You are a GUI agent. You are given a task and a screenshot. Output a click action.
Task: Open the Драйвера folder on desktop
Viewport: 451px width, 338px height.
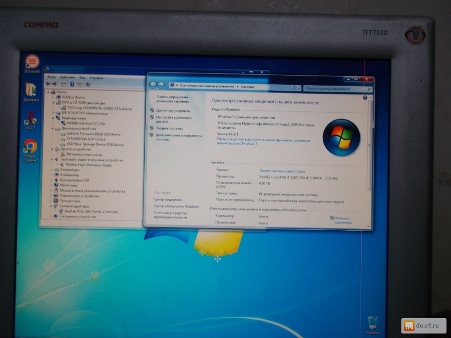pos(31,90)
